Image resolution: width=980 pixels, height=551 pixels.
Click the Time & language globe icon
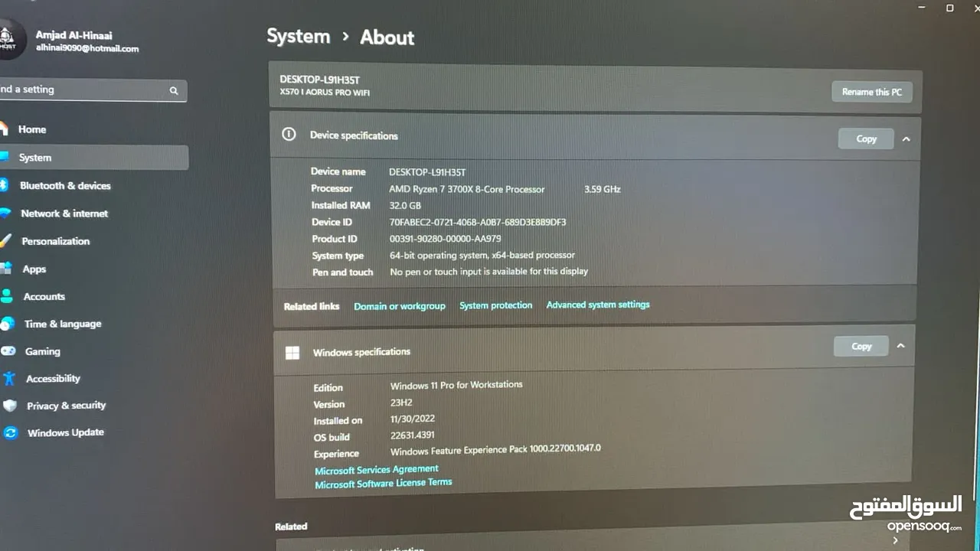coord(8,323)
